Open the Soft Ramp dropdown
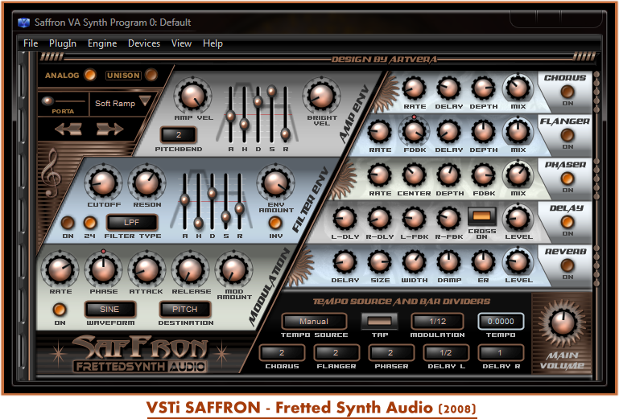This screenshot has width=619, height=419. pyautogui.click(x=122, y=102)
